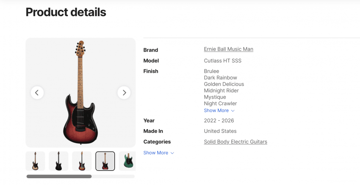Select the natural tan guitar thumbnail
360x185 pixels.
[x=35, y=161]
